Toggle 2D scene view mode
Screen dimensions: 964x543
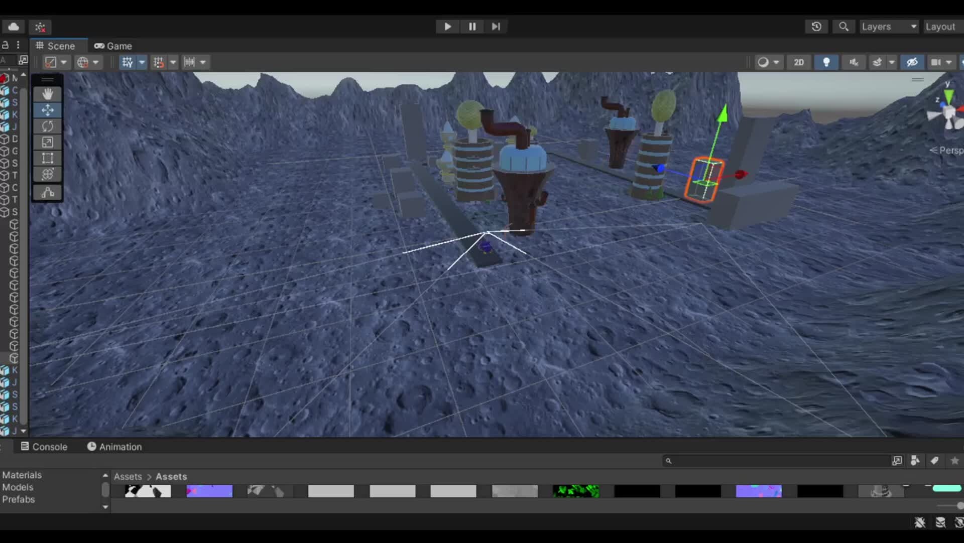[x=799, y=62]
